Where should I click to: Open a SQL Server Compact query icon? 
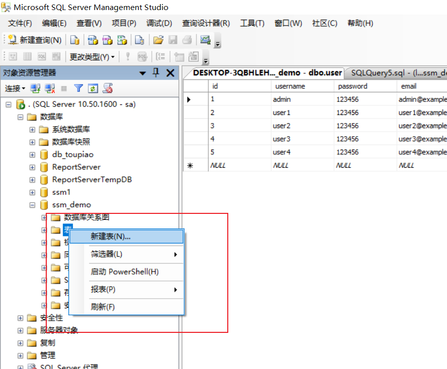click(x=139, y=40)
